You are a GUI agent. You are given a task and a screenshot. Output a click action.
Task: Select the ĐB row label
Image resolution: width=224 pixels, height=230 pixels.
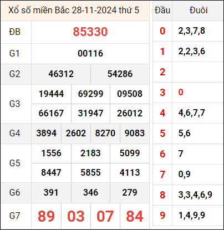[14, 32]
